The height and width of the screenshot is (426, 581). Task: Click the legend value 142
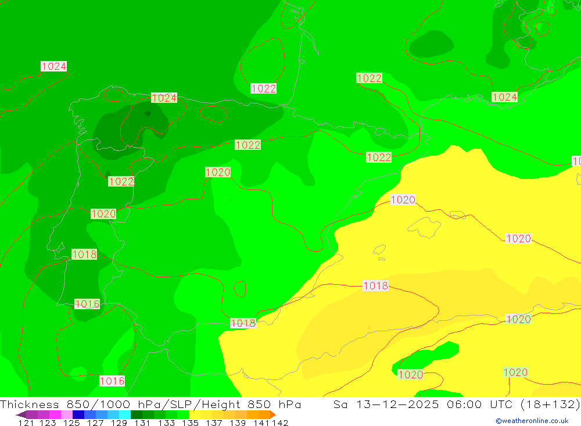pyautogui.click(x=280, y=423)
